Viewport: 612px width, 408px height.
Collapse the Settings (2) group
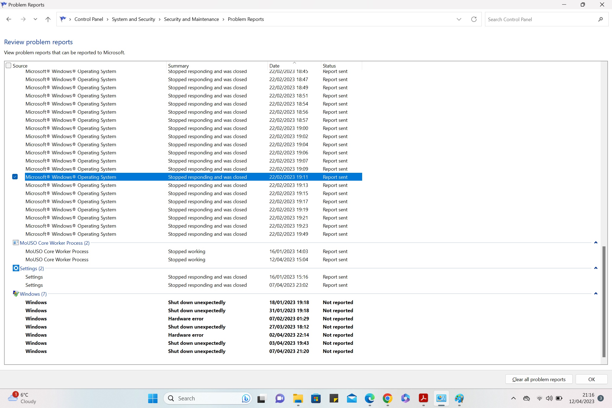click(x=596, y=268)
